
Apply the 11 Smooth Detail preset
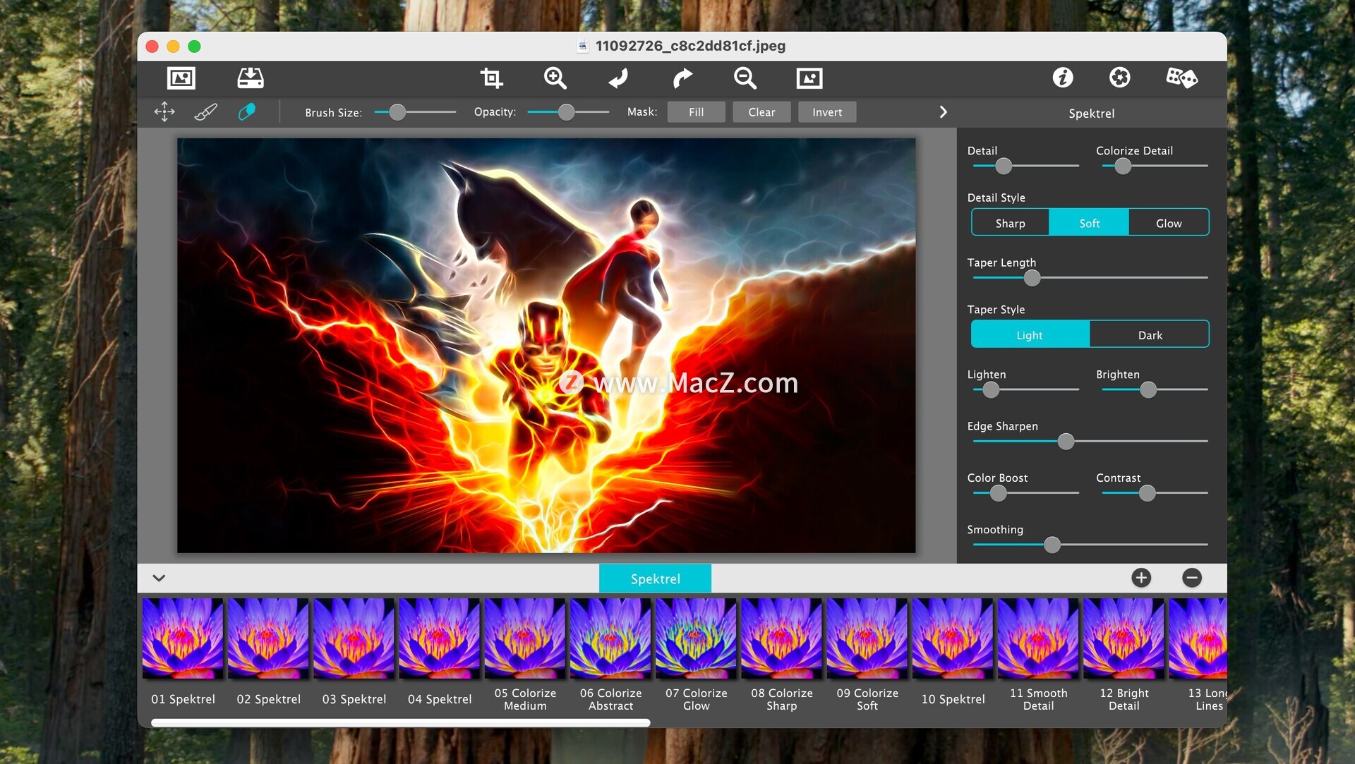point(1038,638)
